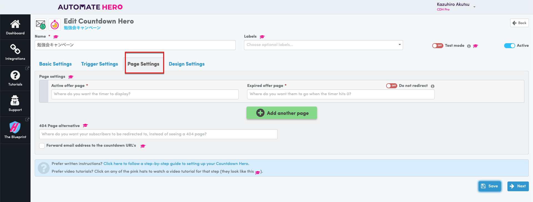Open The Blueprint shield icon
The height and width of the screenshot is (202, 533).
click(x=15, y=127)
